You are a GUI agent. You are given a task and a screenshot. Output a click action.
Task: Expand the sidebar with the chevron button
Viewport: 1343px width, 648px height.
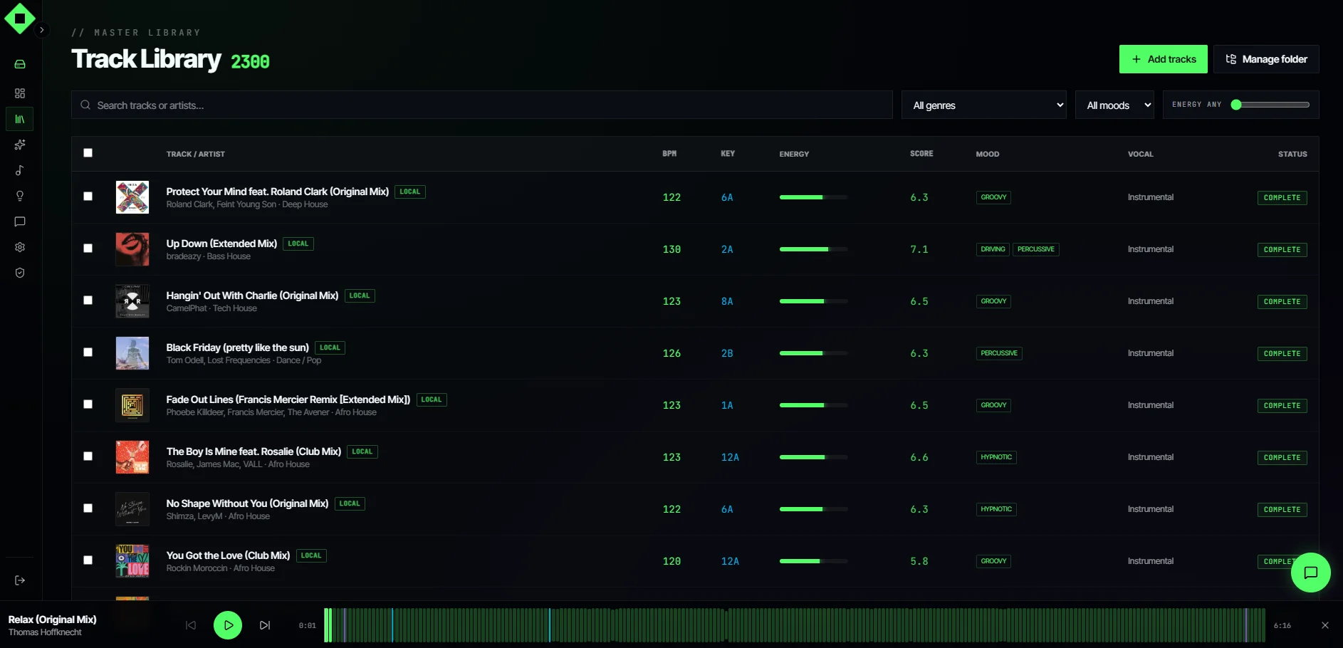pos(42,30)
